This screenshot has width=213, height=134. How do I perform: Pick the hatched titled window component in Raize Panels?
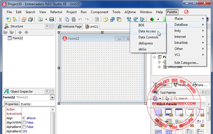point(179,112)
